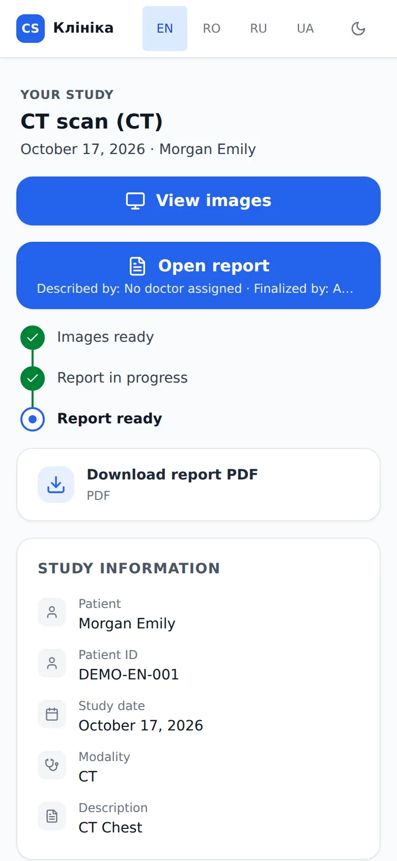Click the "Morgan Emily" value in Study Information
This screenshot has height=861, width=397.
coord(127,623)
